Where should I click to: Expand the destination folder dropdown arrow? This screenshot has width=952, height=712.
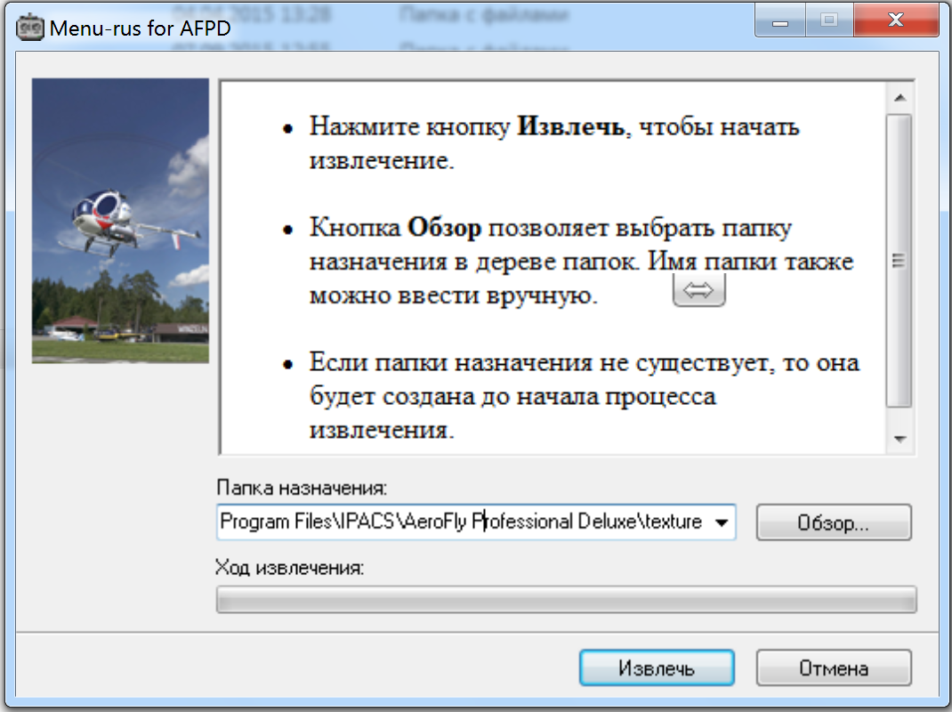[x=722, y=522]
